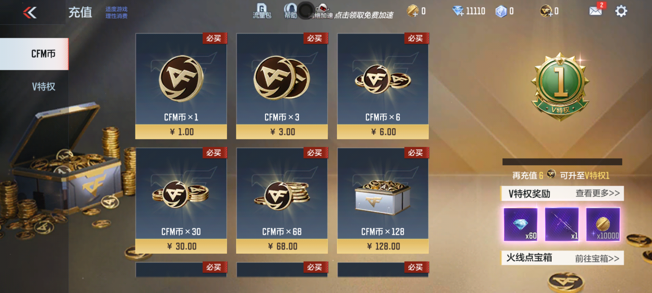Add gold via the gold coin icon
Screen dimensions: 652x293
pos(413,11)
